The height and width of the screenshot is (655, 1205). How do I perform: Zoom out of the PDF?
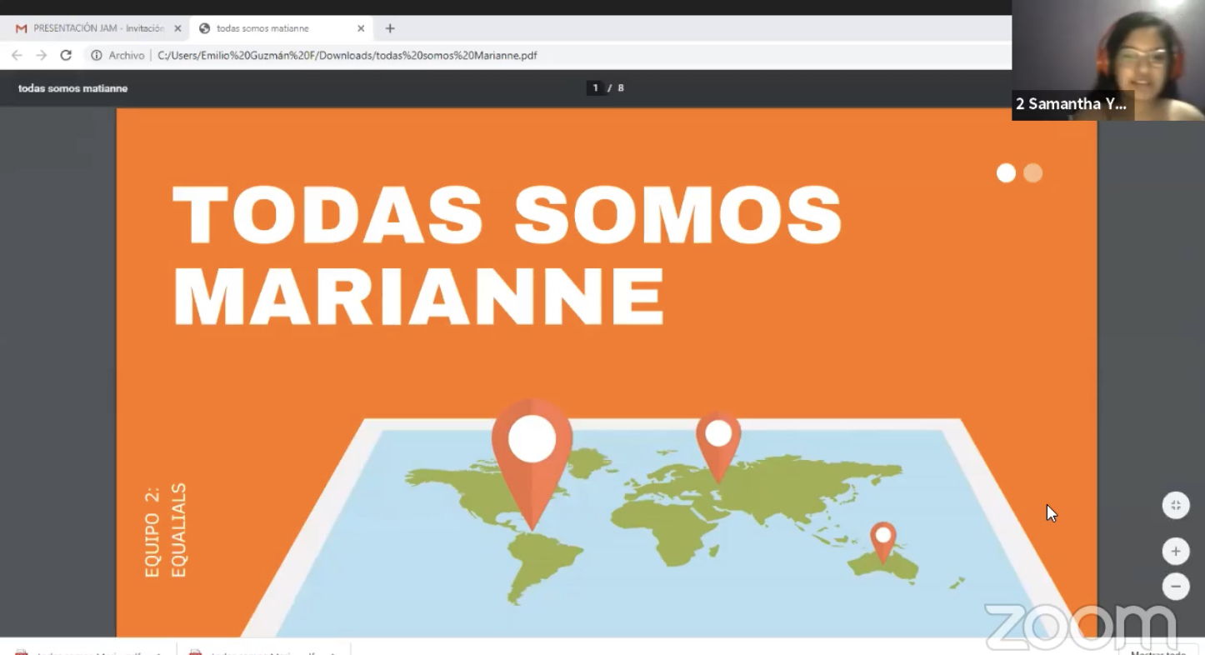(x=1176, y=586)
